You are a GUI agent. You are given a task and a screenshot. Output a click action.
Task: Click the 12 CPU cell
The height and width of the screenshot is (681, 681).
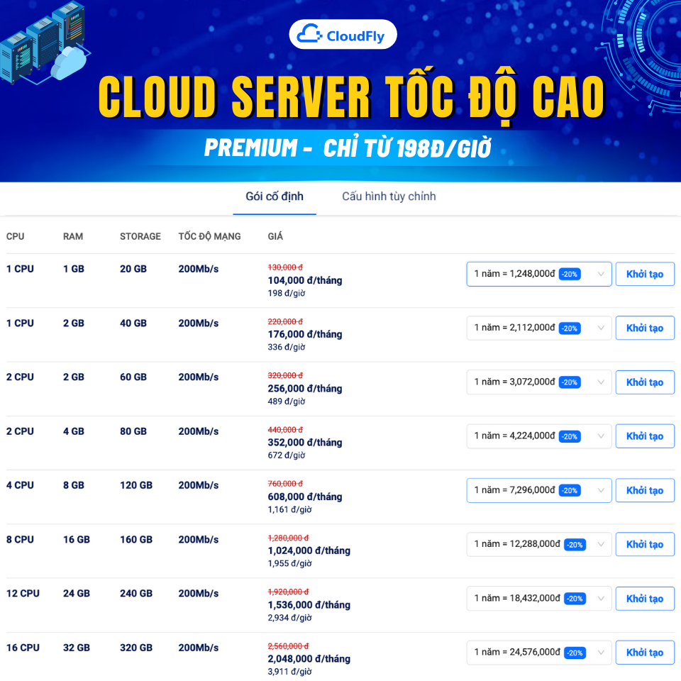23,593
